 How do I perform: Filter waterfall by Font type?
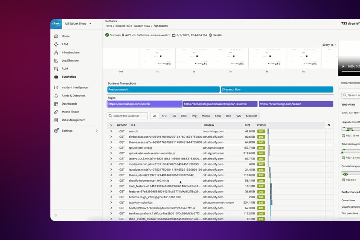(x=218, y=116)
